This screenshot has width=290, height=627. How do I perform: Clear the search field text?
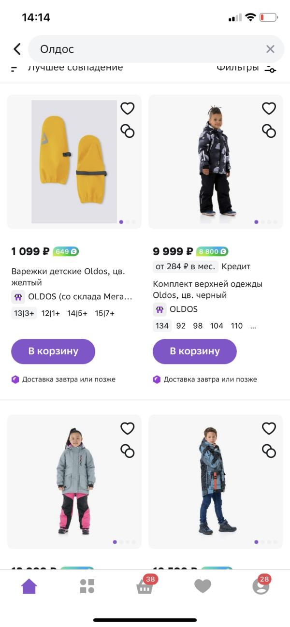270,49
